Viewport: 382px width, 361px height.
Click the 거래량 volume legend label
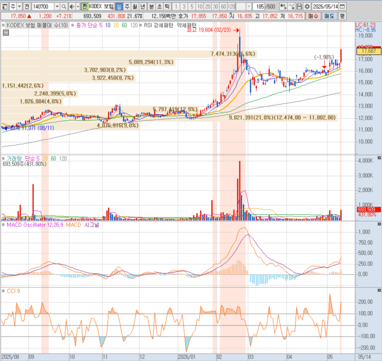(x=14, y=159)
